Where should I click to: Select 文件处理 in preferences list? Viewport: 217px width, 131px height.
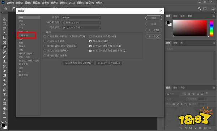coord(24,35)
